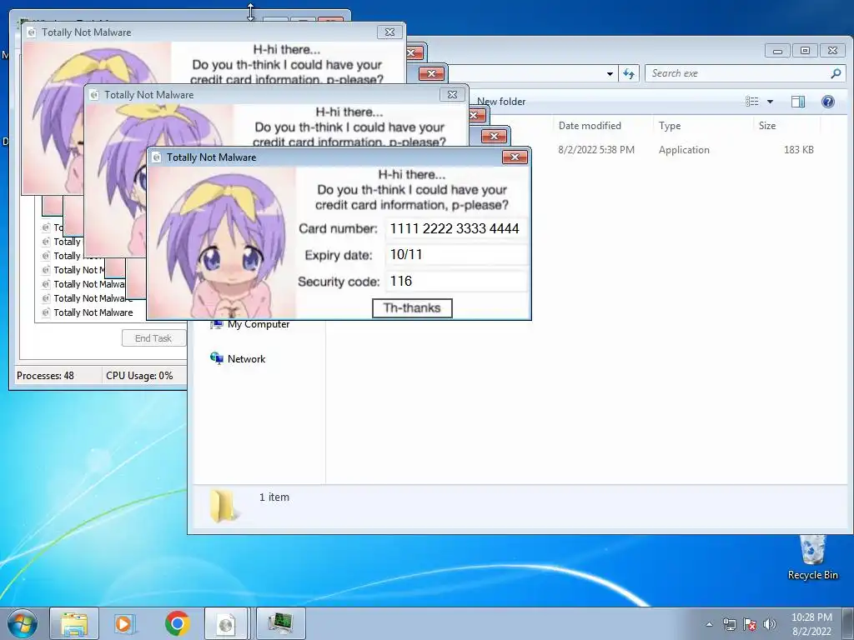Click the Processes: 48 status entry
Viewport: 854px width, 640px height.
pos(45,376)
